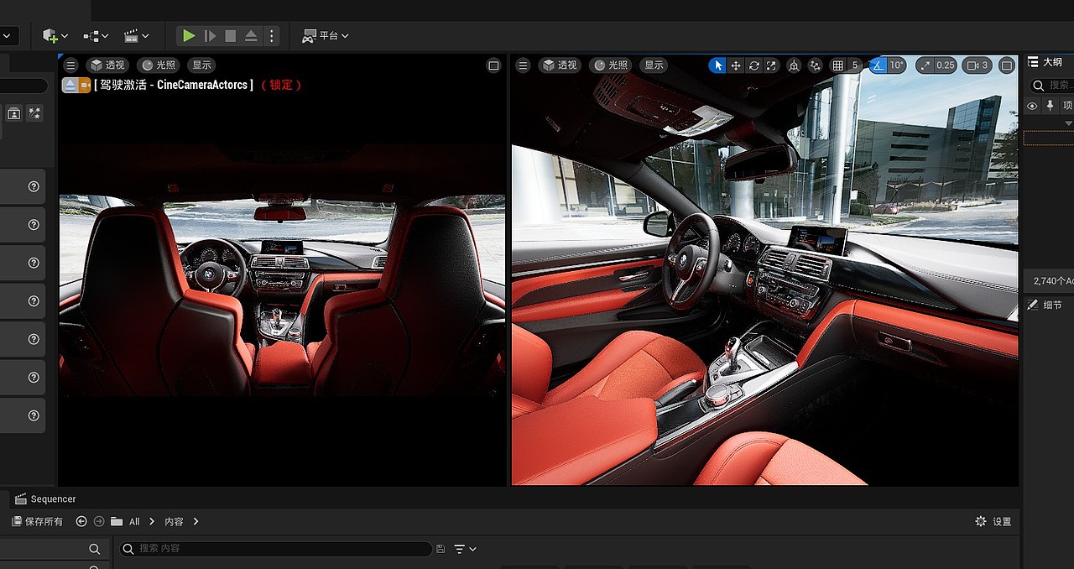1074x569 pixels.
Task: Choose the select-objects arrow tool
Action: [x=717, y=65]
